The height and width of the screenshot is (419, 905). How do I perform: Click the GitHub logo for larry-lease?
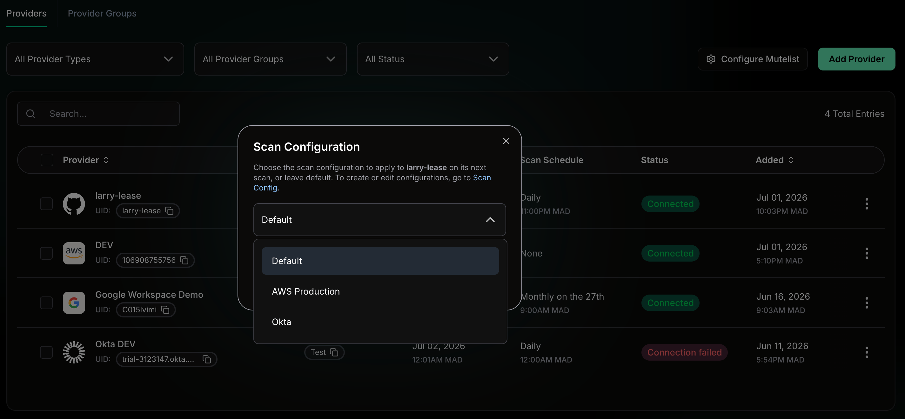tap(74, 204)
